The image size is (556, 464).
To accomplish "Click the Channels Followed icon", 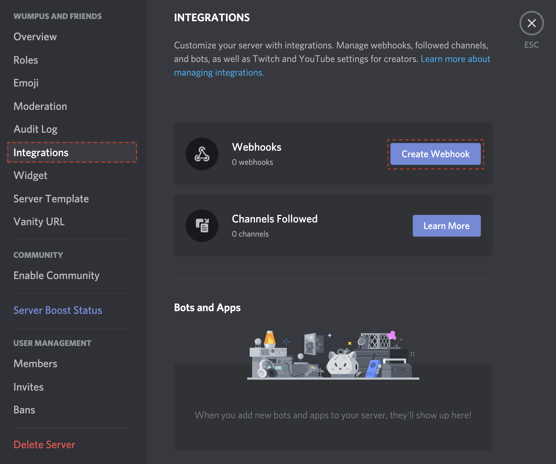I will pos(201,225).
